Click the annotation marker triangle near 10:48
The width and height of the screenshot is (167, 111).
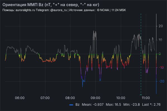[141, 94]
